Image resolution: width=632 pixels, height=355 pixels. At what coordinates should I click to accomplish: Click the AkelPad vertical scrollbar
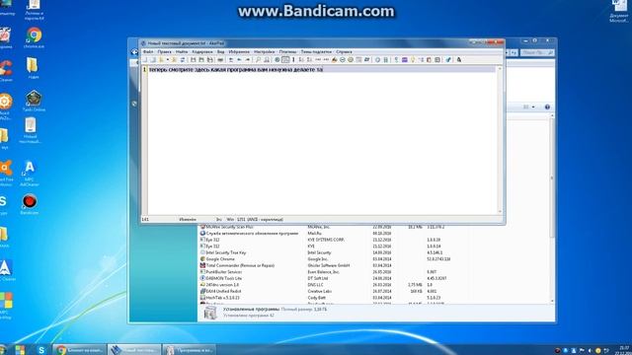point(500,140)
